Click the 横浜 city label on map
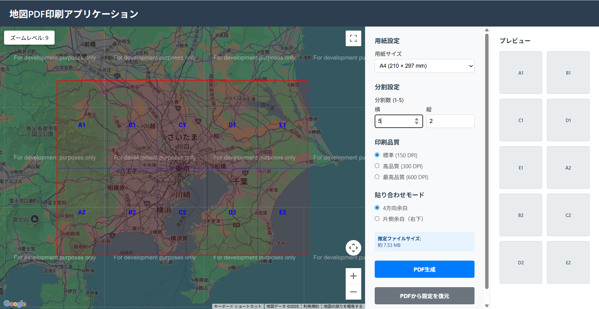Viewport: 599px width, 309px height. [x=164, y=210]
